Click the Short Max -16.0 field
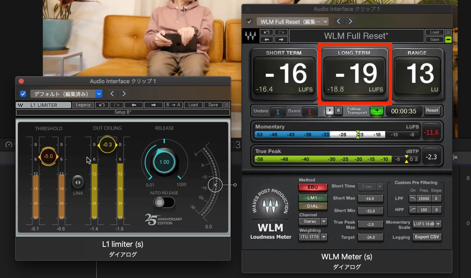The image size is (471, 278). (x=370, y=198)
